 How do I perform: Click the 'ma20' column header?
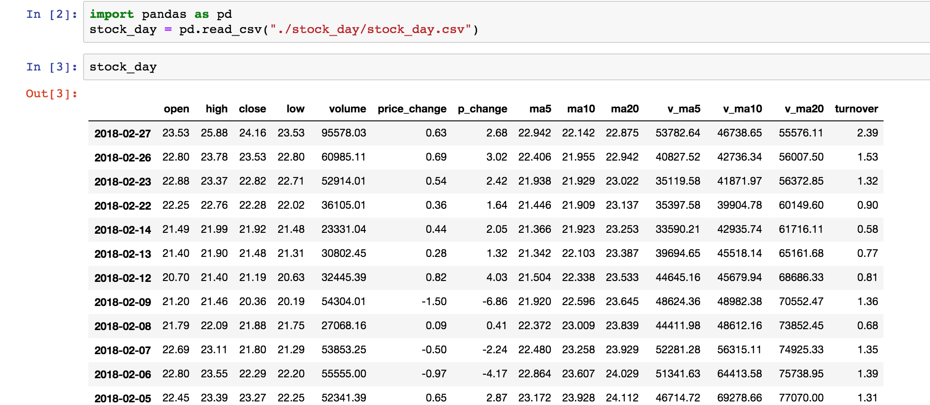pyautogui.click(x=624, y=109)
